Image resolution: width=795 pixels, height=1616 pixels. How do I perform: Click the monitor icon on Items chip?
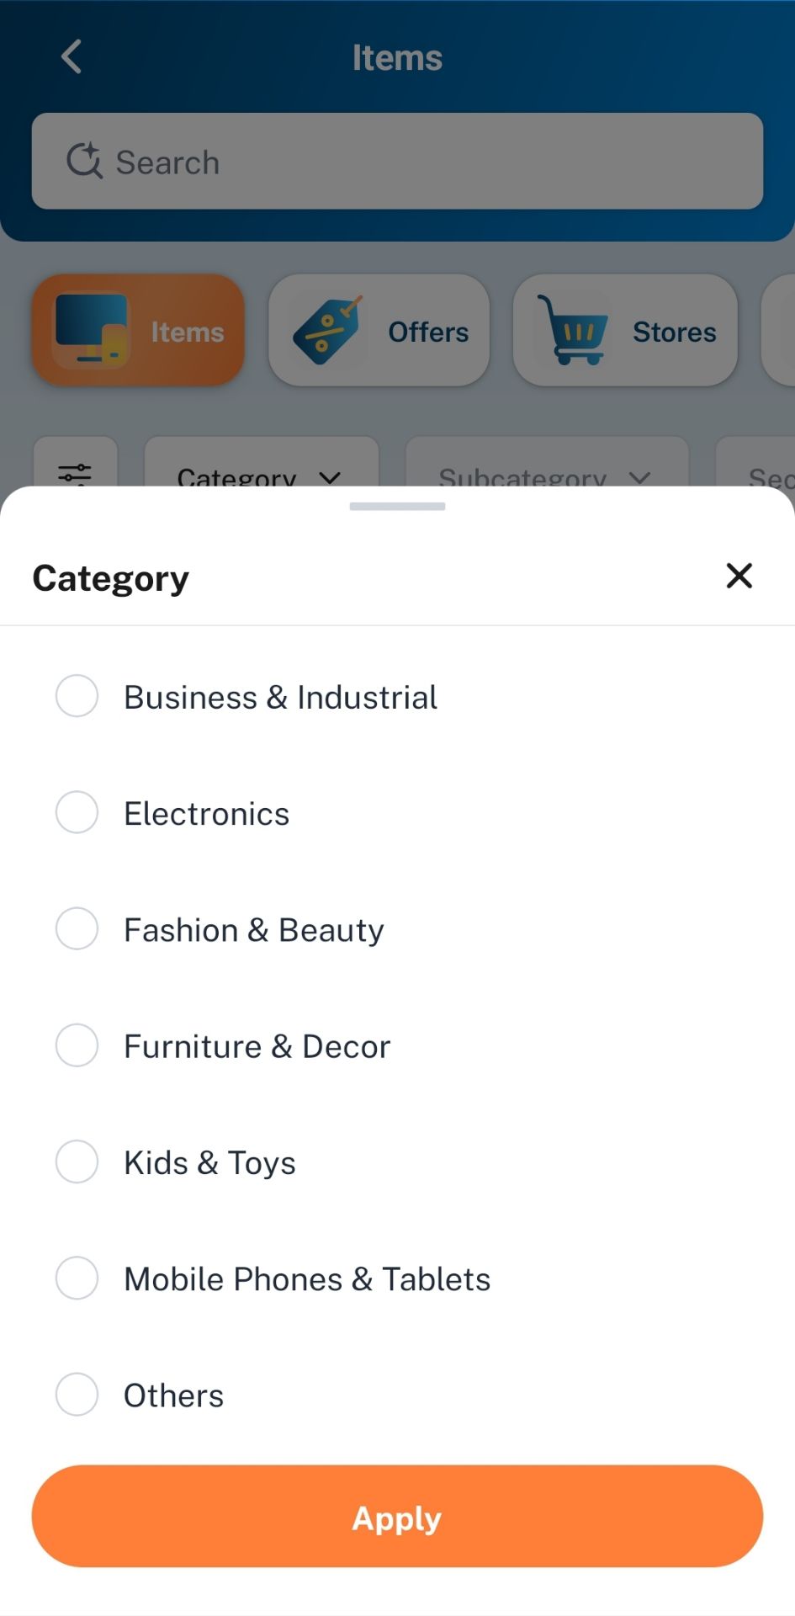click(x=92, y=330)
